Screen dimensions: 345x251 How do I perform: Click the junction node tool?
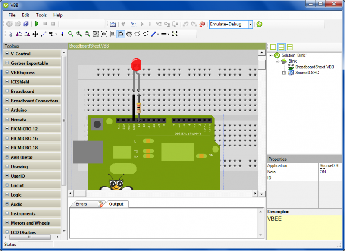point(63,34)
